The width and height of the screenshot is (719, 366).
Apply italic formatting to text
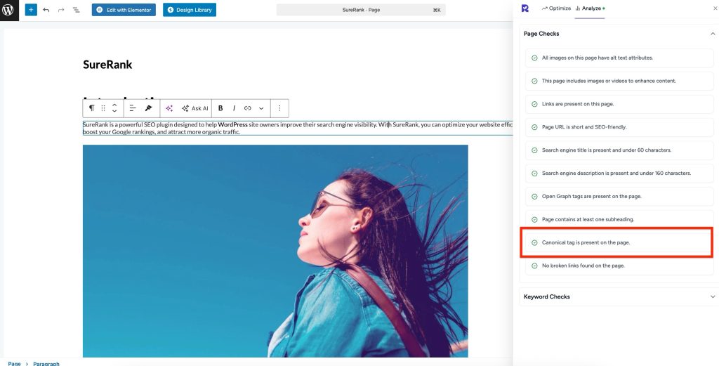coord(234,108)
